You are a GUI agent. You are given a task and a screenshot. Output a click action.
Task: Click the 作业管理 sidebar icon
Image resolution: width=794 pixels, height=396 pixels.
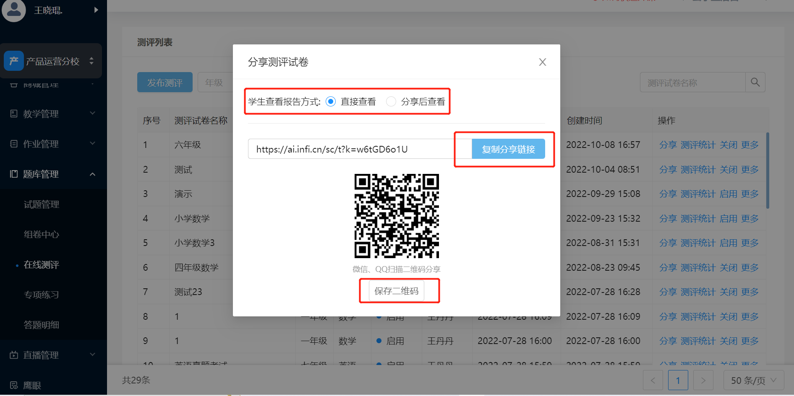tap(14, 144)
